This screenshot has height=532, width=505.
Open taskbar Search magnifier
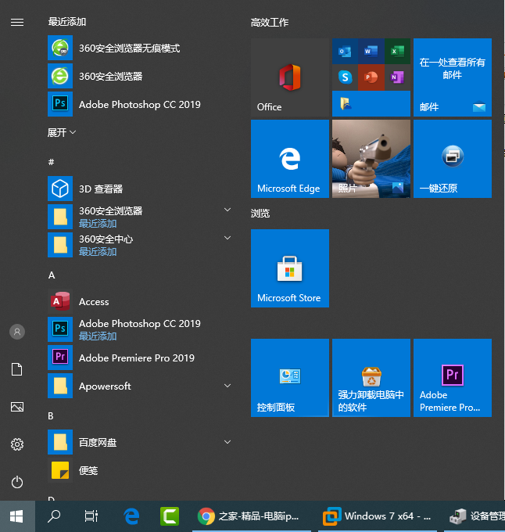(x=54, y=516)
